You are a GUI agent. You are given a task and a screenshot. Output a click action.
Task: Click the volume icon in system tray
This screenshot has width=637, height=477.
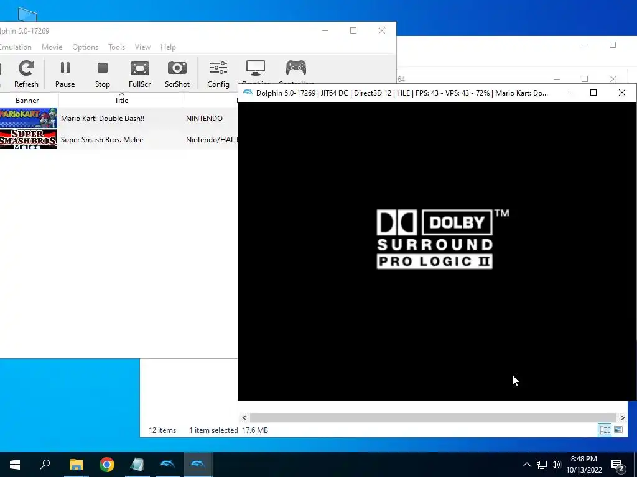(x=556, y=465)
